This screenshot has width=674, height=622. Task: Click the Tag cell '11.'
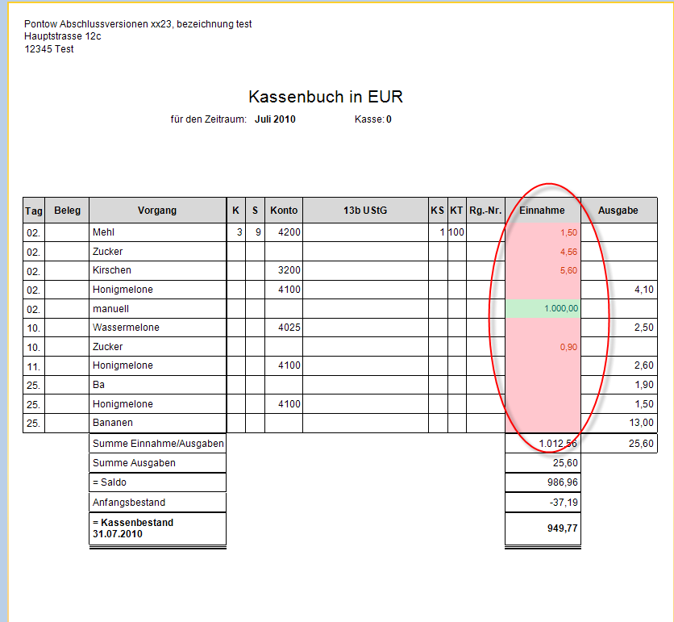coord(34,366)
